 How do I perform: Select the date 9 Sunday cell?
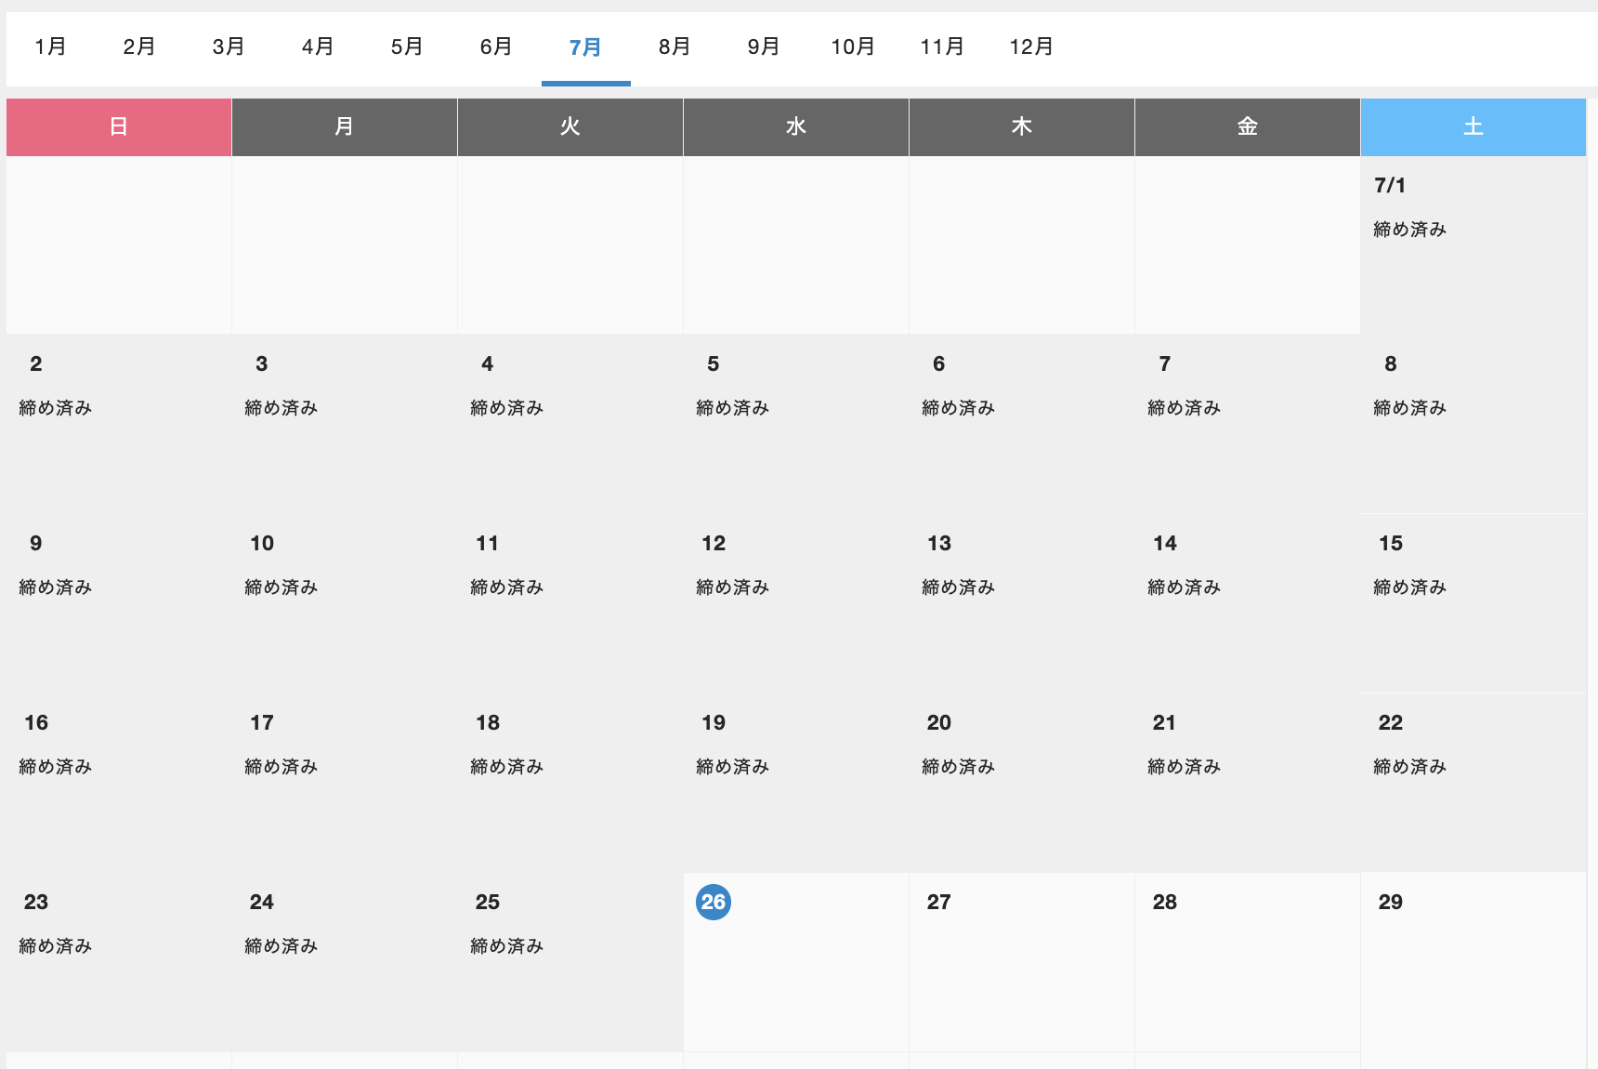(x=119, y=602)
